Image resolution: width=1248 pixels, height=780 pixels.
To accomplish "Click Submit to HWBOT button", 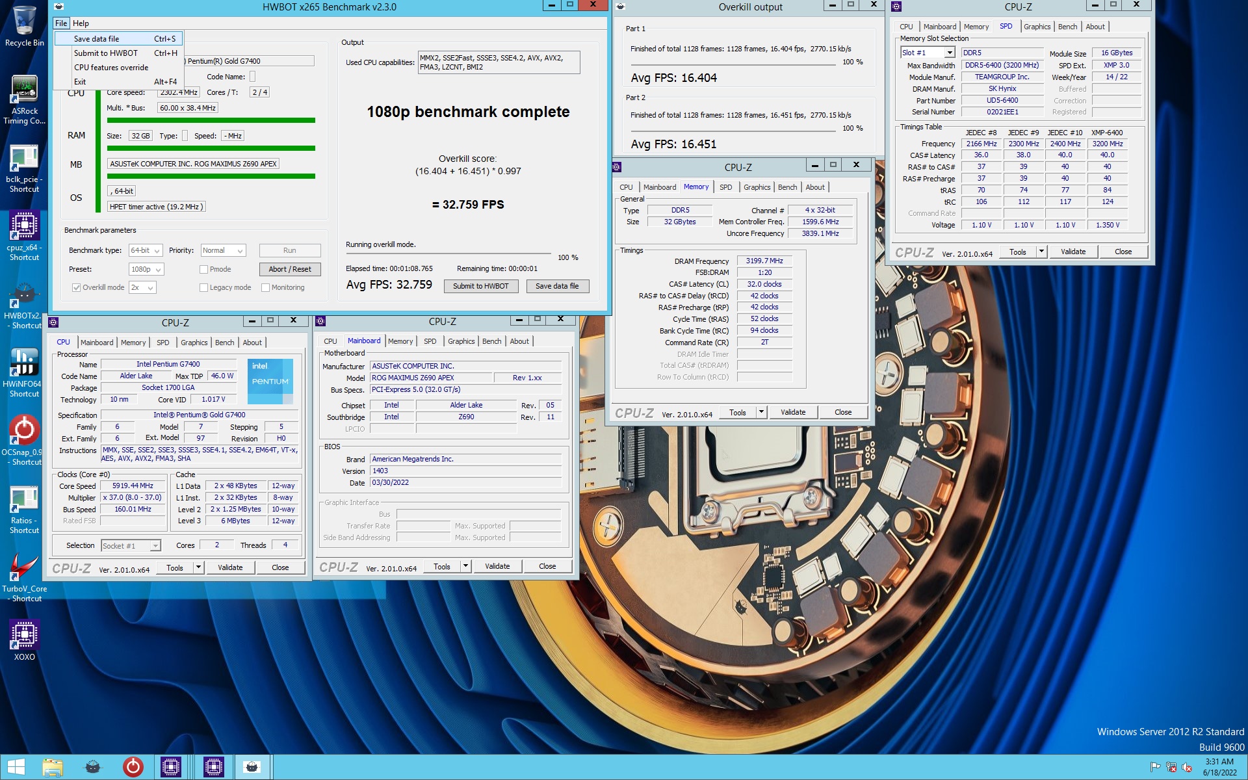I will pyautogui.click(x=481, y=286).
